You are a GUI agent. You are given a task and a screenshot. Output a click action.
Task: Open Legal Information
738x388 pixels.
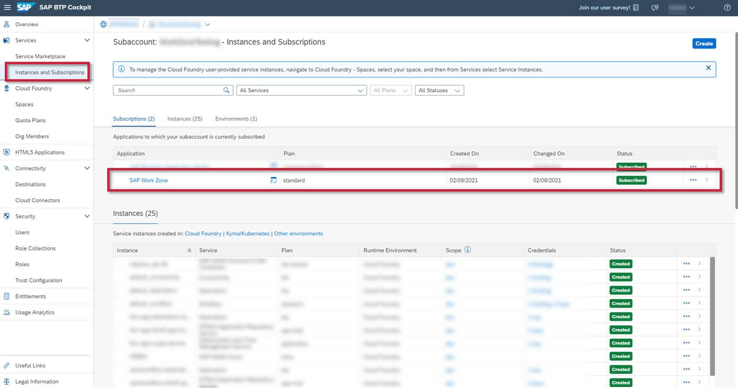pyautogui.click(x=37, y=382)
